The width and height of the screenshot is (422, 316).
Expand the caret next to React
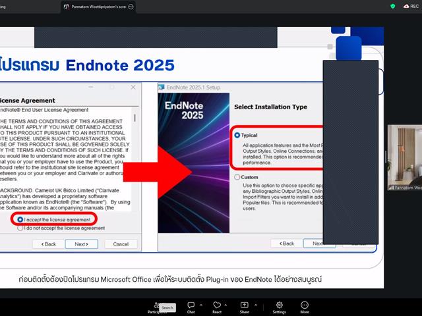226,305
